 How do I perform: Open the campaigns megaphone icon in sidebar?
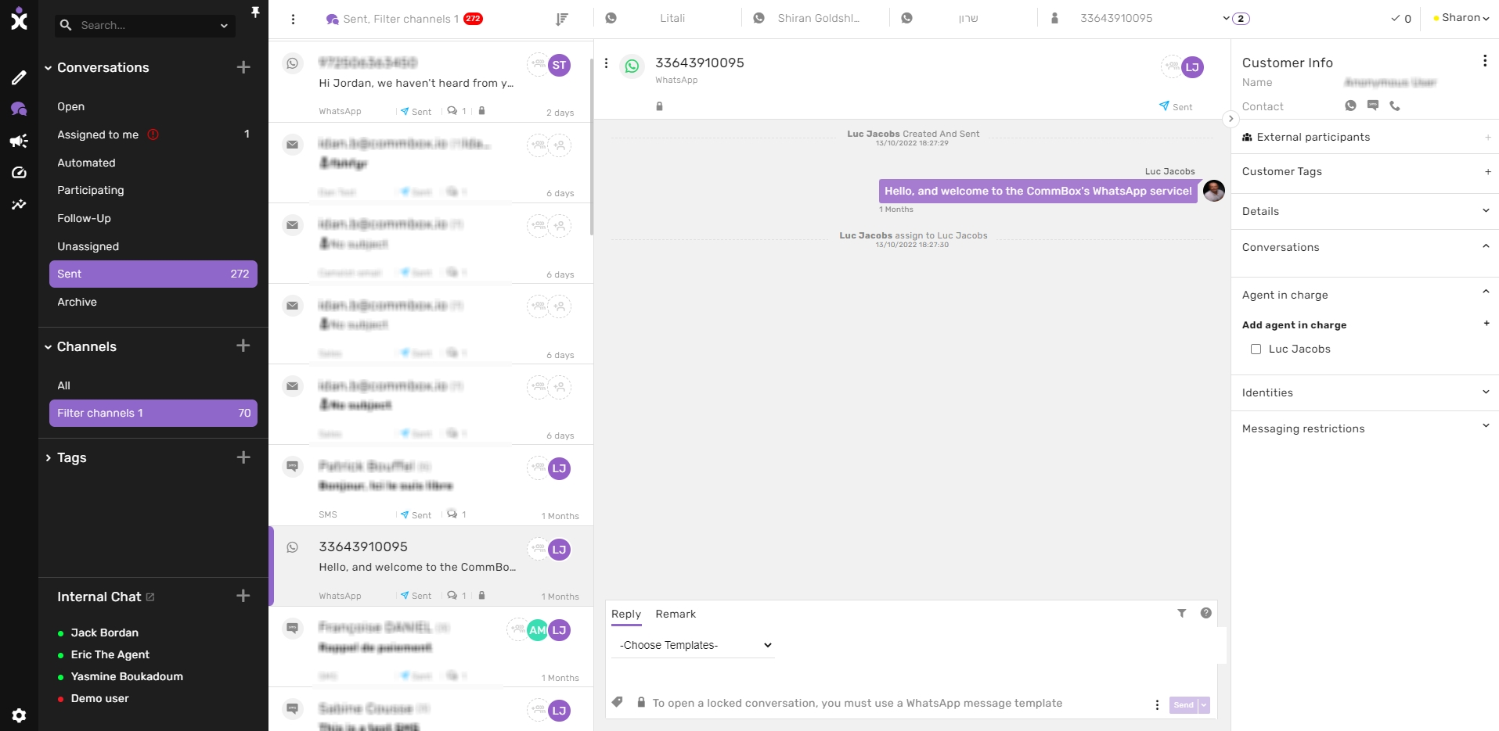19,140
